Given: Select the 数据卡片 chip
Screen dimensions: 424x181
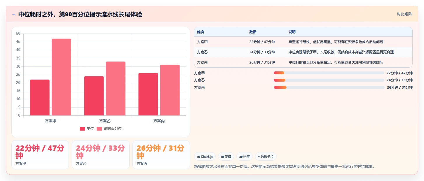Looking at the screenshot, I should [266, 157].
